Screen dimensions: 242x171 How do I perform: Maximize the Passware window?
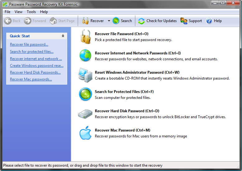pos(223,3)
